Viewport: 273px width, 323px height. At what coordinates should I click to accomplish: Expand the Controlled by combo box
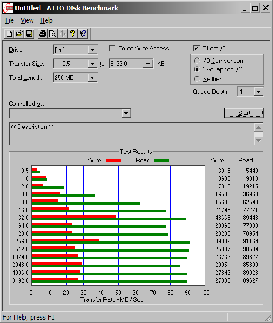126,113
